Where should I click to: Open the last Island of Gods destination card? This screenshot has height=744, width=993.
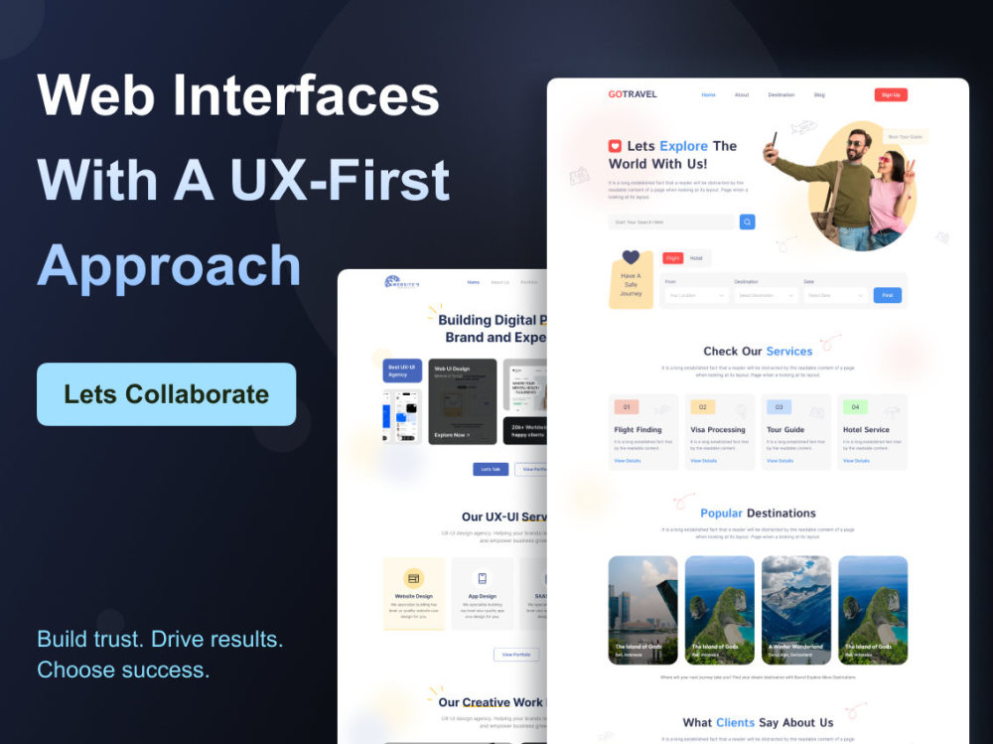click(873, 610)
